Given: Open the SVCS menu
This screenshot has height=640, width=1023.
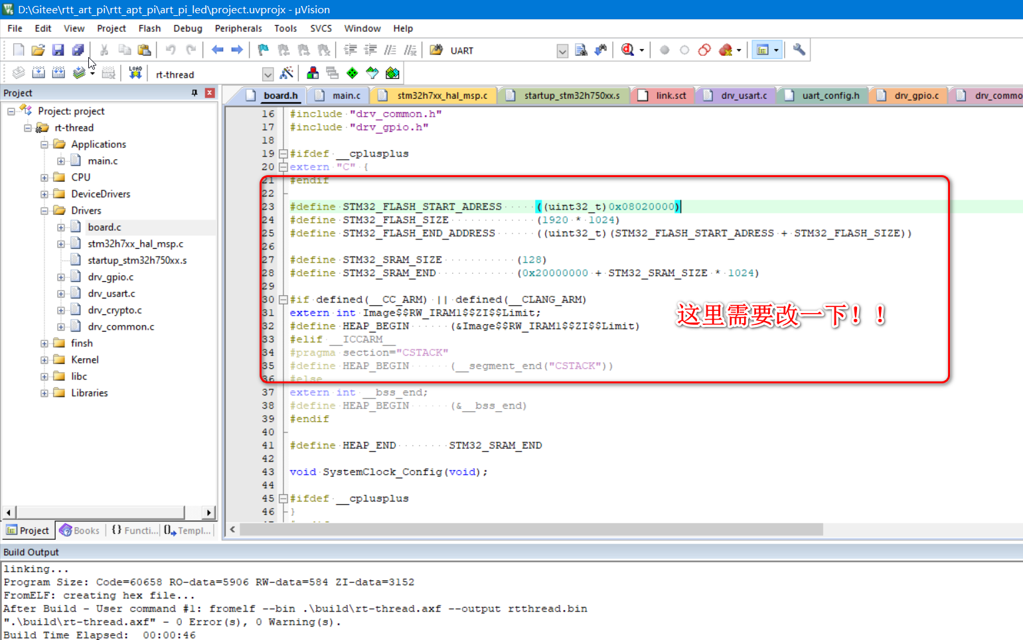Looking at the screenshot, I should tap(321, 29).
